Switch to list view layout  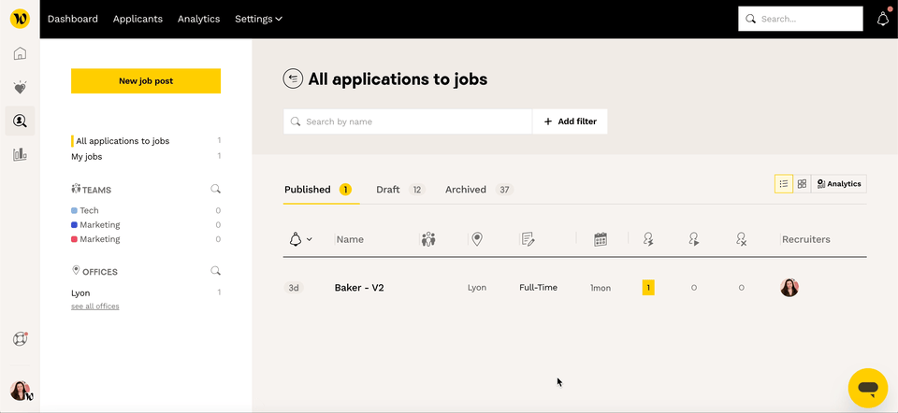coord(783,184)
